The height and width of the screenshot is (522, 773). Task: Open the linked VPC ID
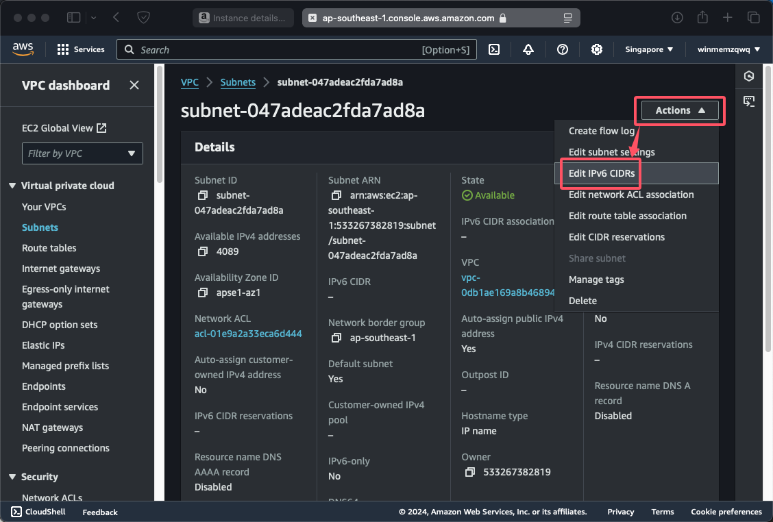click(x=508, y=286)
